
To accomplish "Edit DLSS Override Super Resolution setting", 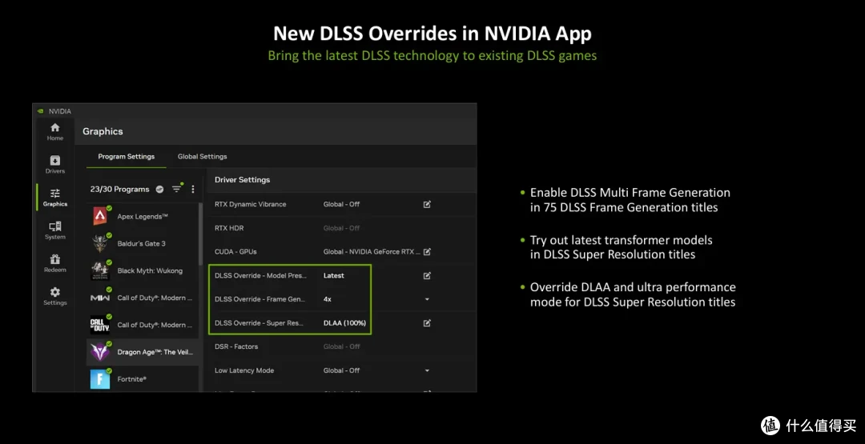I will coord(427,323).
